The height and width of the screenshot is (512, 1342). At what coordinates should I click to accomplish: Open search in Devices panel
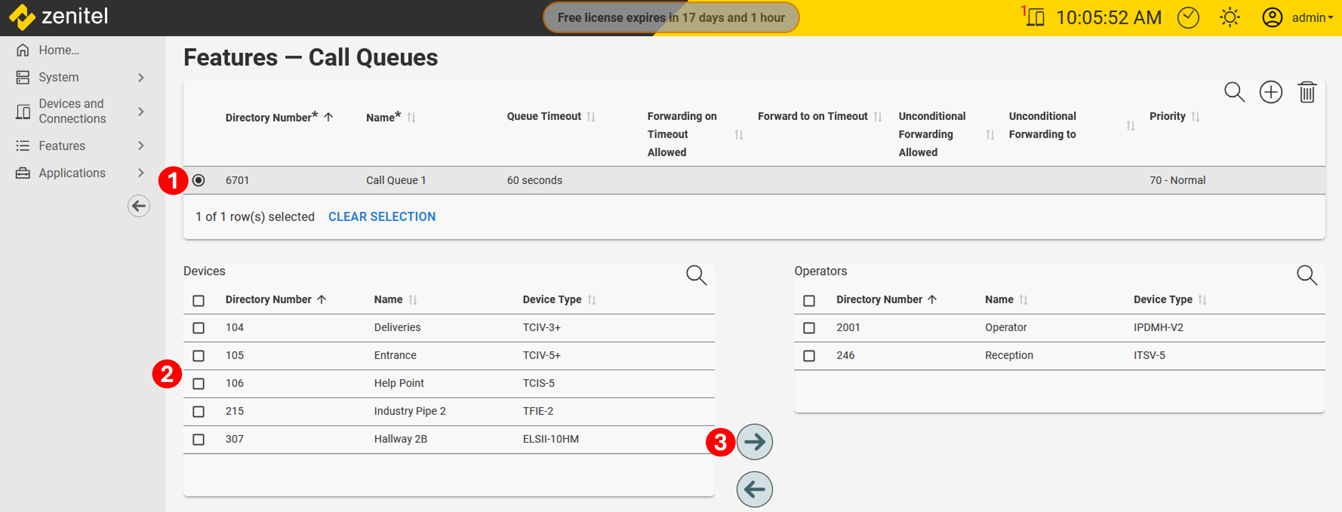[x=696, y=275]
